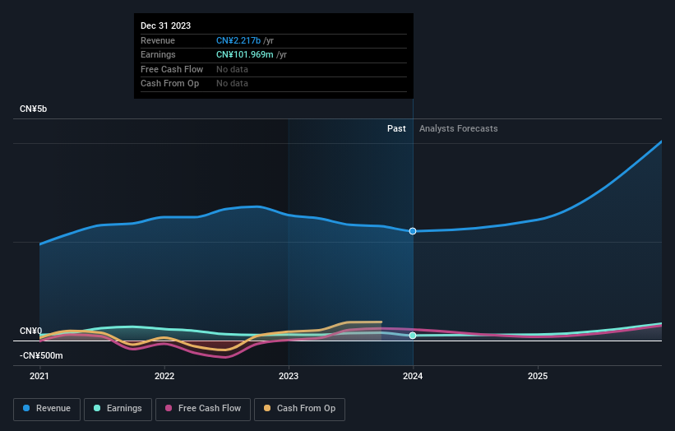Click the pink Free Cash Flow legend dot

pos(169,408)
